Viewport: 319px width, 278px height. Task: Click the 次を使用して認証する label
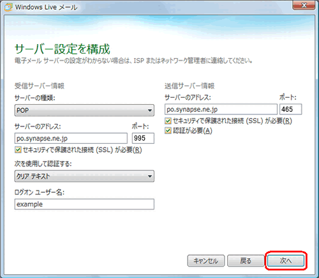point(43,164)
